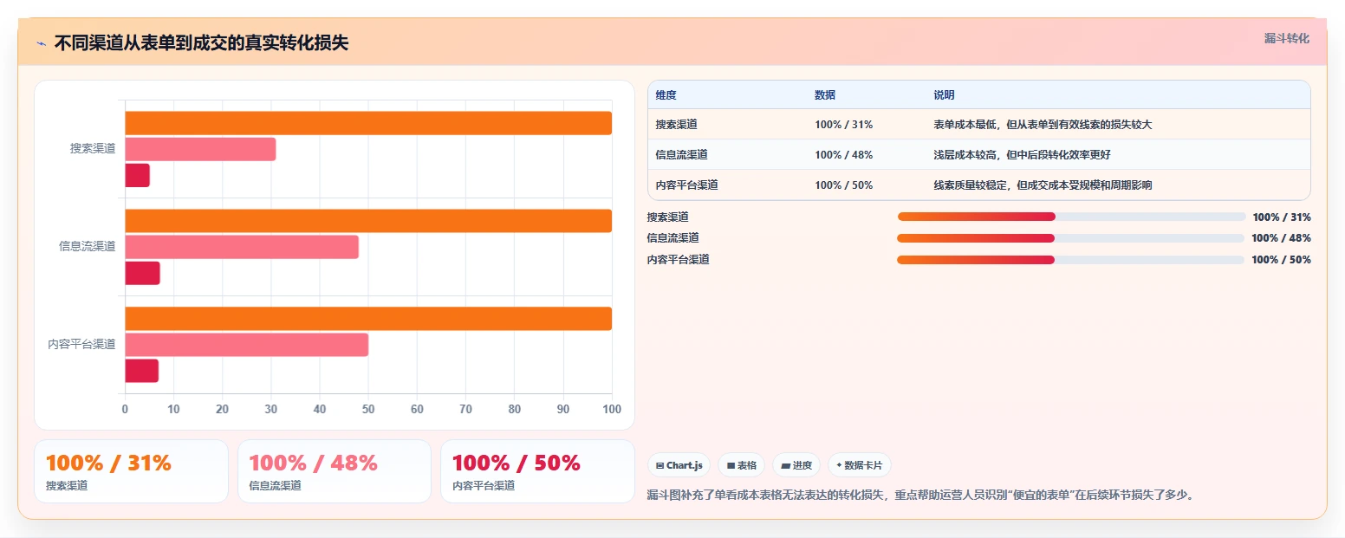This screenshot has width=1345, height=538.
Task: Click the 100% / 50% value after the progress bar
Action: coord(1281,260)
